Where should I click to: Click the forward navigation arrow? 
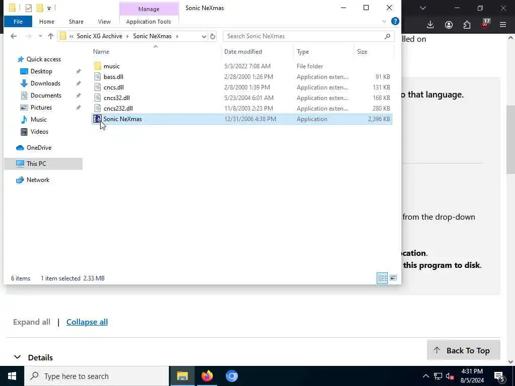29,36
